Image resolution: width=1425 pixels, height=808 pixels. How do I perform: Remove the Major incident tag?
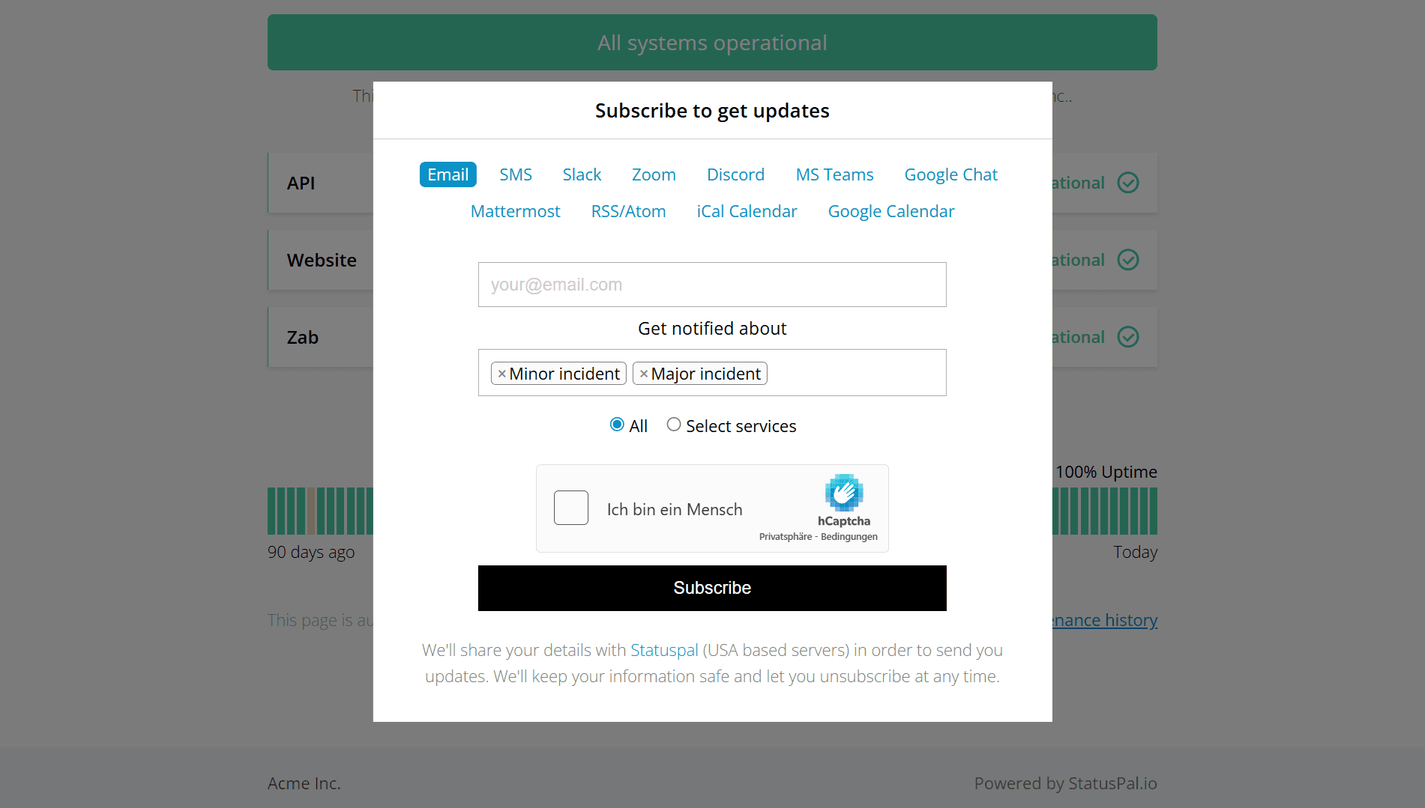pyautogui.click(x=644, y=373)
